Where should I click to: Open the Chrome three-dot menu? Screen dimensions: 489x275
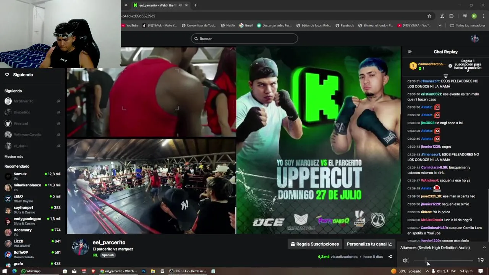coord(483,16)
